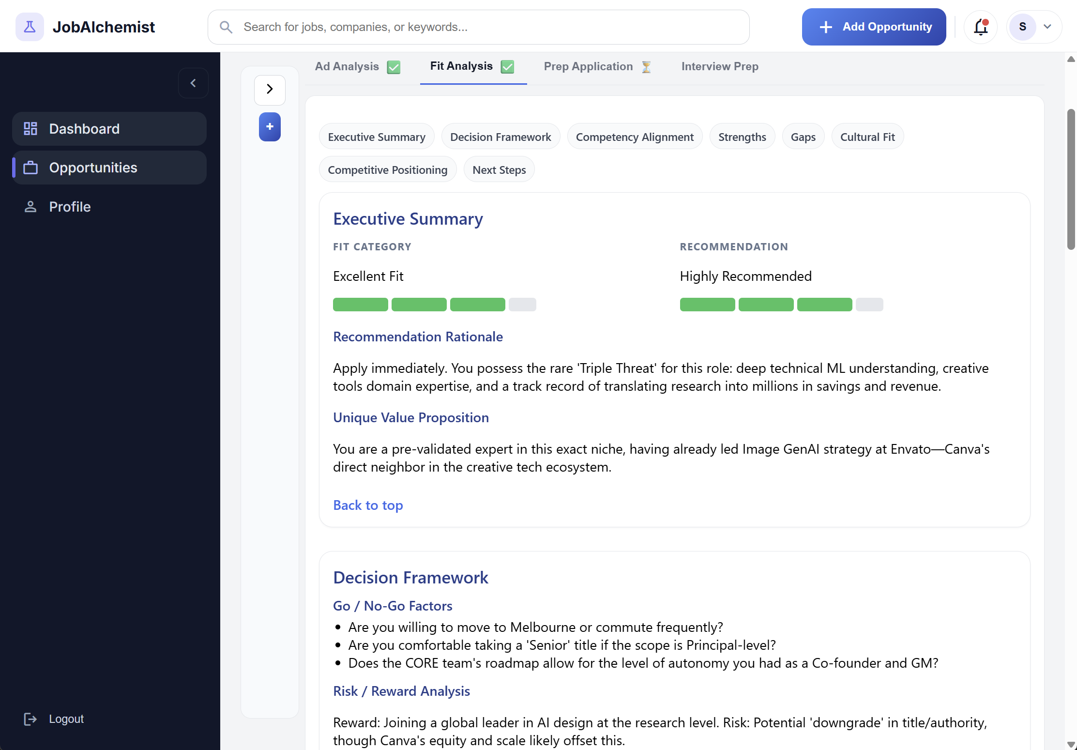Click the JobAlchemist flask logo icon
The height and width of the screenshot is (750, 1077).
pyautogui.click(x=30, y=27)
